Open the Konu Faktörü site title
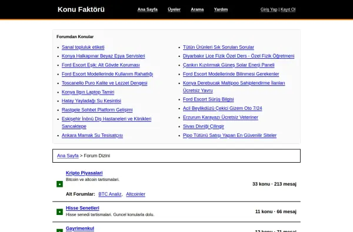This screenshot has width=353, height=232. click(x=81, y=9)
